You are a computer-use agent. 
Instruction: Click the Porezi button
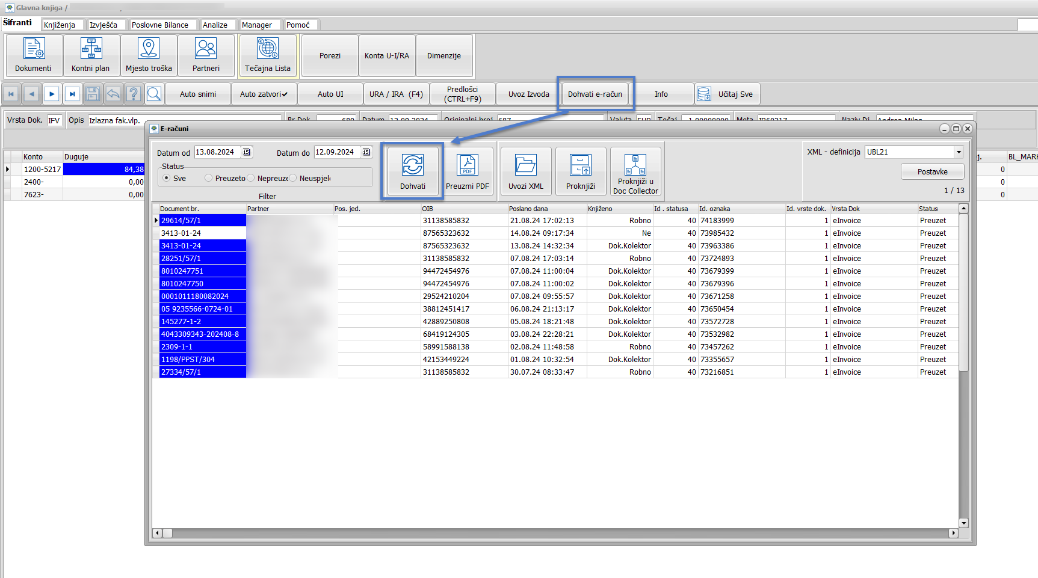pos(330,55)
